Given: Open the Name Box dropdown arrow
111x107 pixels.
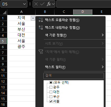Looking at the screenshot, I should (x=24, y=4).
